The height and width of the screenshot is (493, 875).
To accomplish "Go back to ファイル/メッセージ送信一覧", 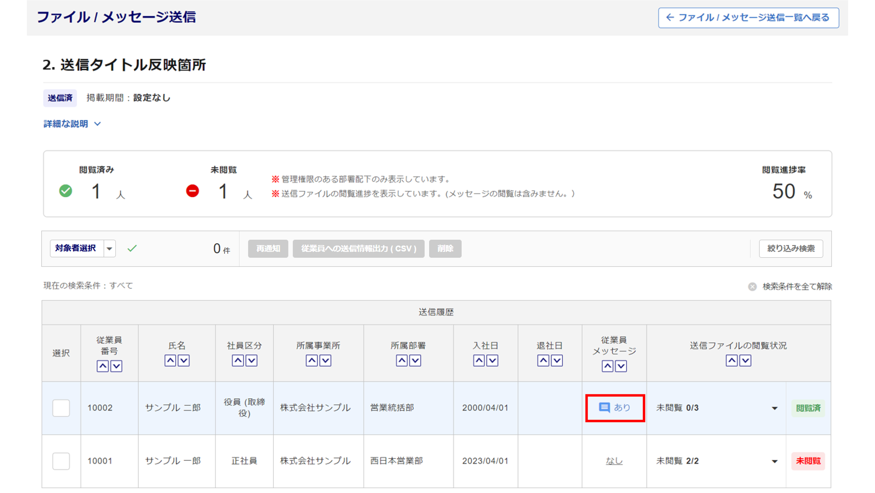I will (x=748, y=18).
